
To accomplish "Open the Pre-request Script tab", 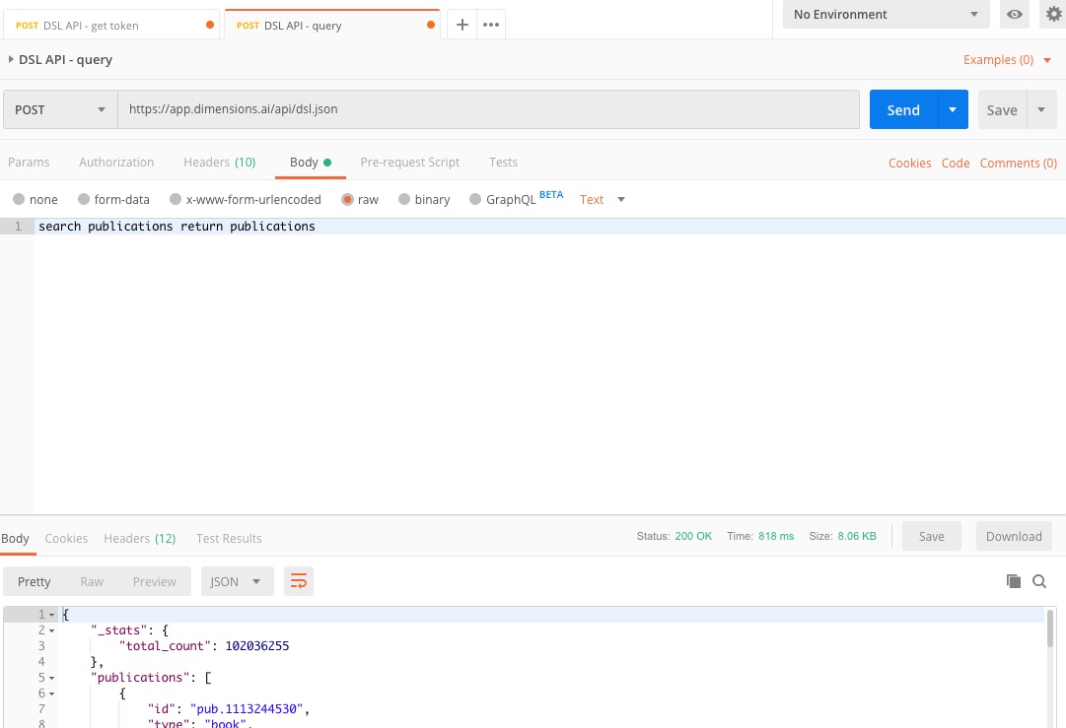I will tap(410, 163).
